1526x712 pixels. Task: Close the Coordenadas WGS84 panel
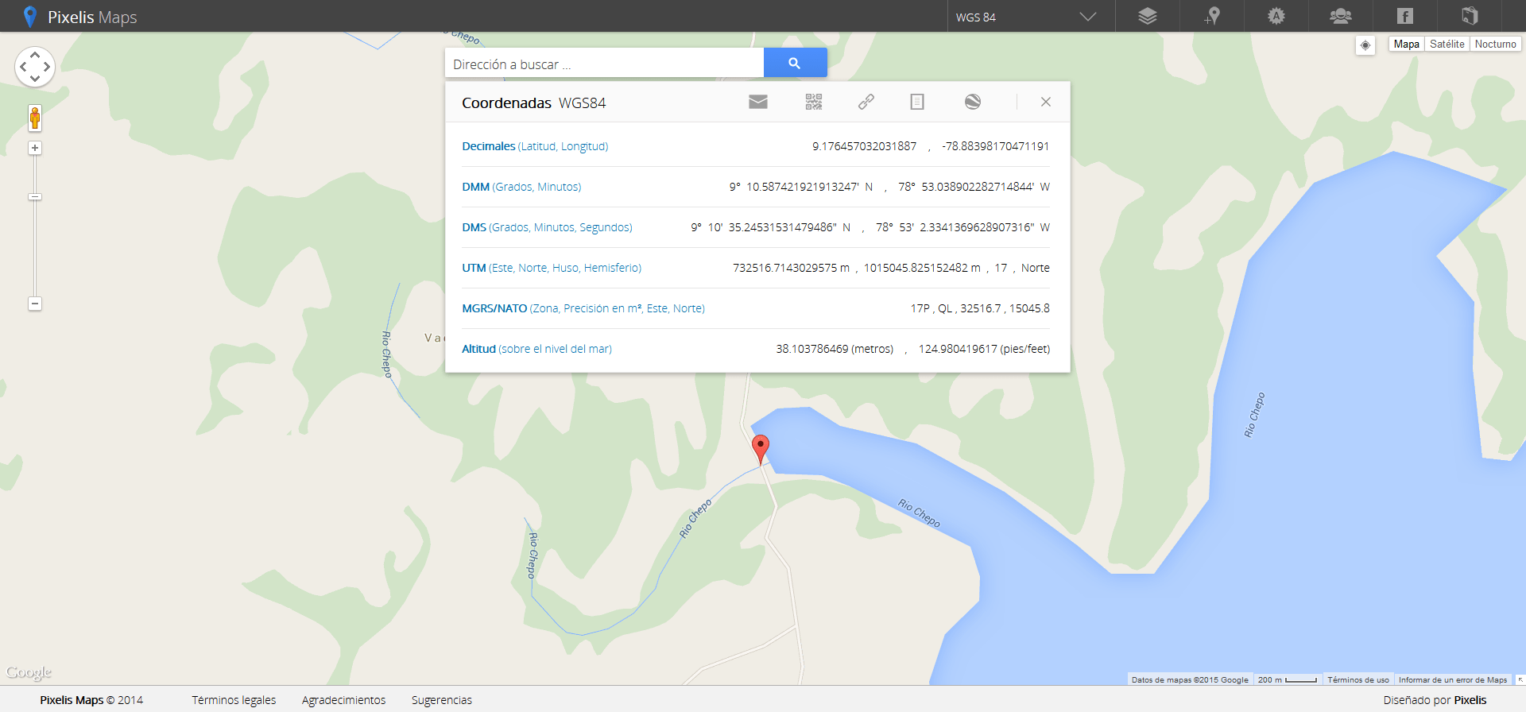coord(1046,102)
